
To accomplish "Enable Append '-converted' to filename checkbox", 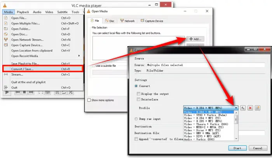I will click(x=136, y=139).
